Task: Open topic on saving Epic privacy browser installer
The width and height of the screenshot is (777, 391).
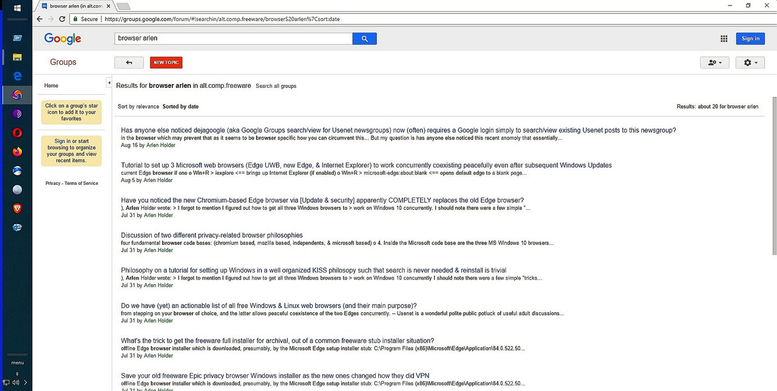Action: (x=275, y=376)
